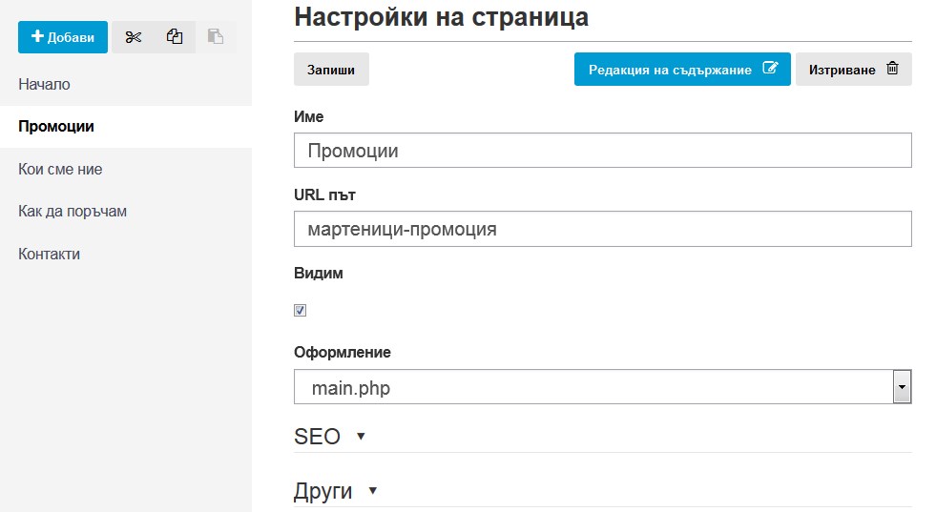Viewport: 936px width, 512px height.
Task: Click the scissors cut icon
Action: click(x=134, y=37)
